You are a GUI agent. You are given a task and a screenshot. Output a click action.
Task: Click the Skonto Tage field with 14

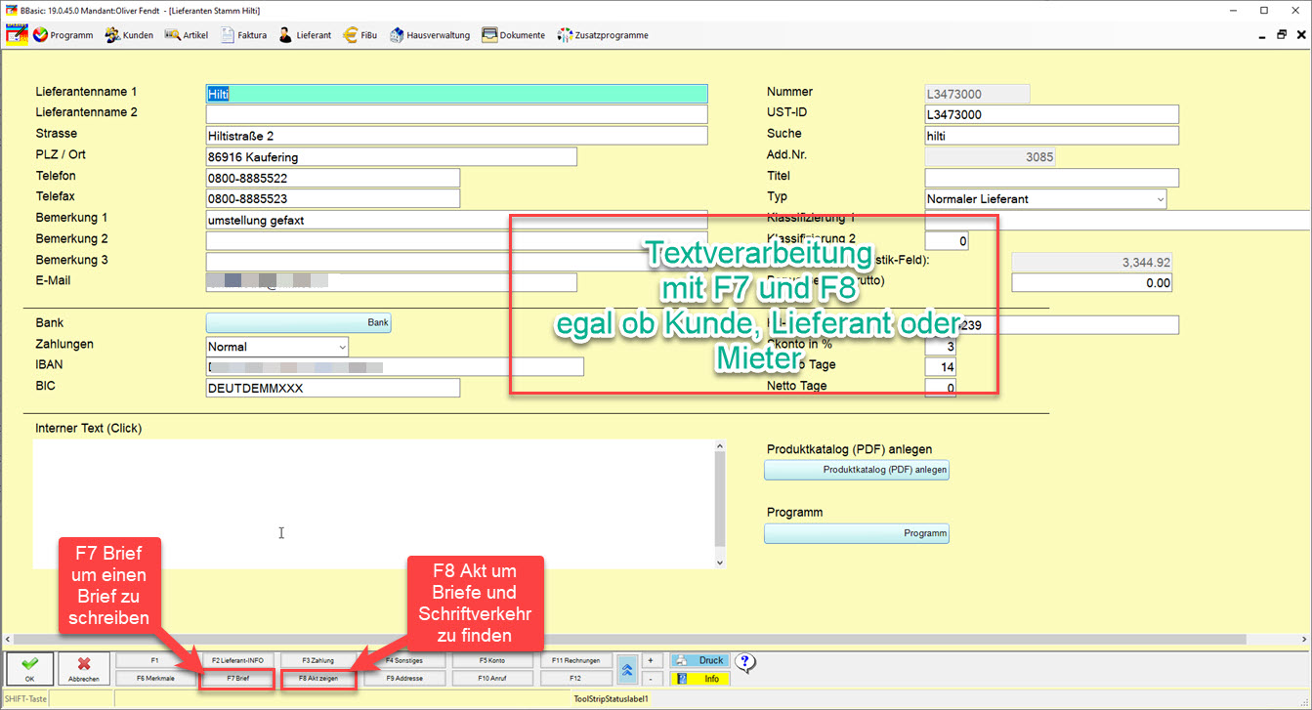940,367
